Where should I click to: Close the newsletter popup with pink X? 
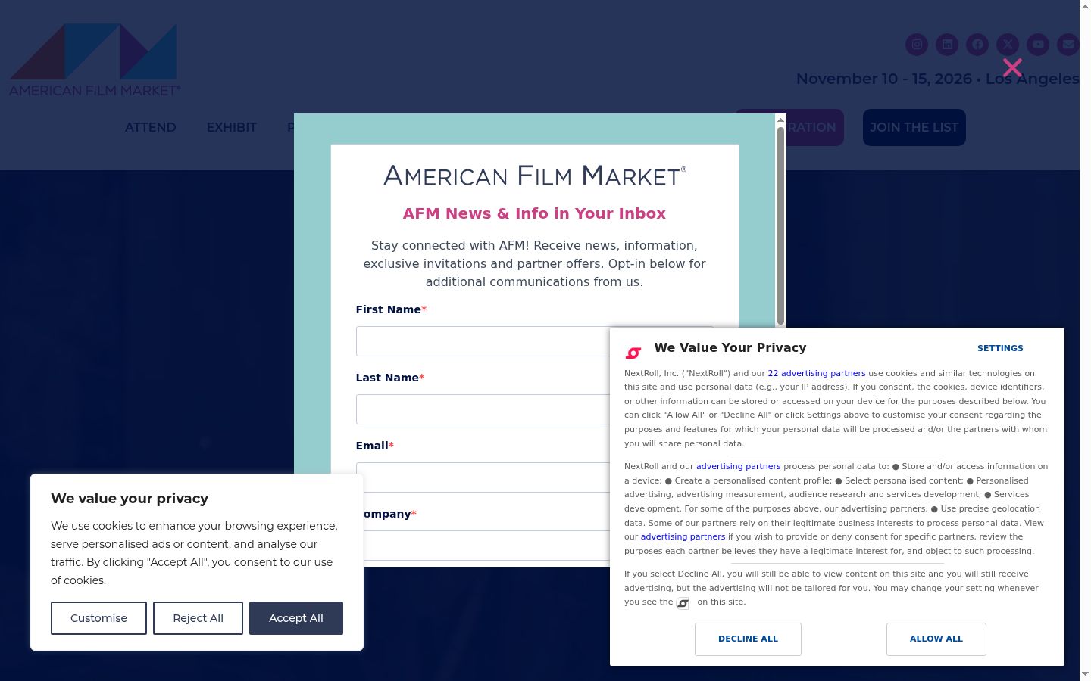tap(1012, 68)
